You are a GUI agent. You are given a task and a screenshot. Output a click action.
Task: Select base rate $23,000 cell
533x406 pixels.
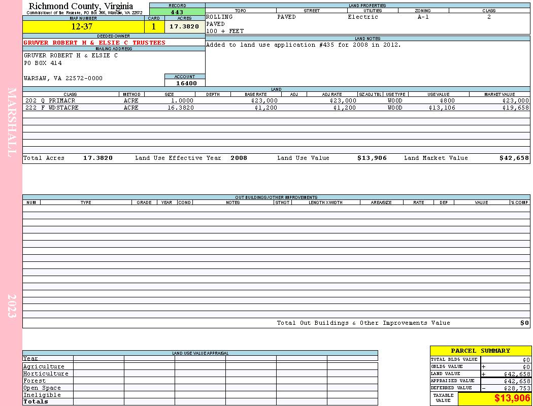pos(264,101)
